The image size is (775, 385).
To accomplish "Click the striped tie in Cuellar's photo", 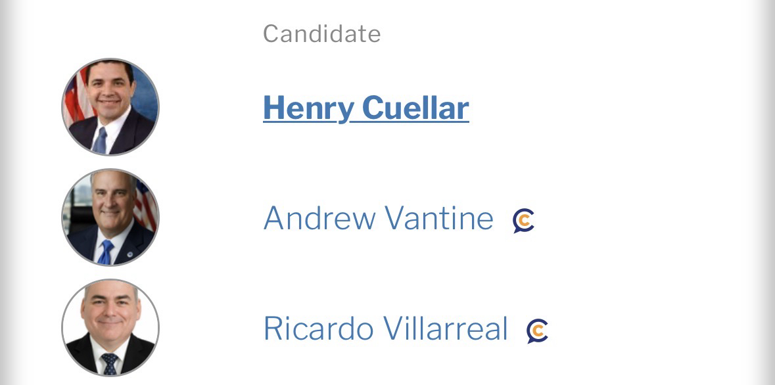I will (100, 141).
